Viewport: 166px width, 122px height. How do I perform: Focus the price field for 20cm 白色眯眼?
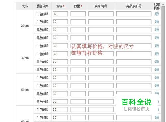pyautogui.click(x=60, y=14)
